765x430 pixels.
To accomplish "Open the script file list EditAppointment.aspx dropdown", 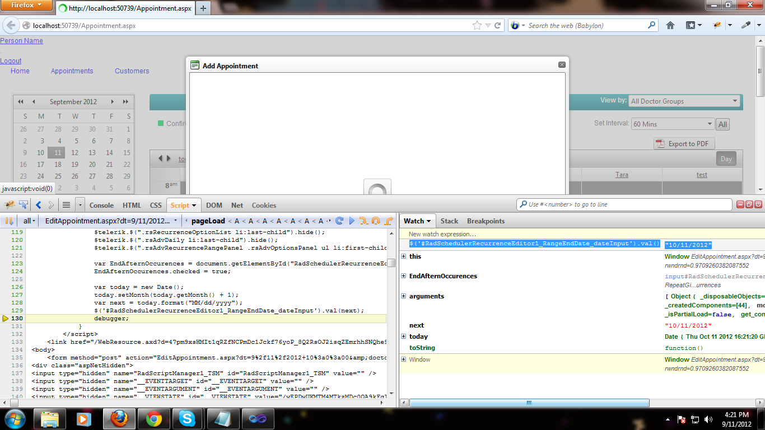I will [111, 221].
